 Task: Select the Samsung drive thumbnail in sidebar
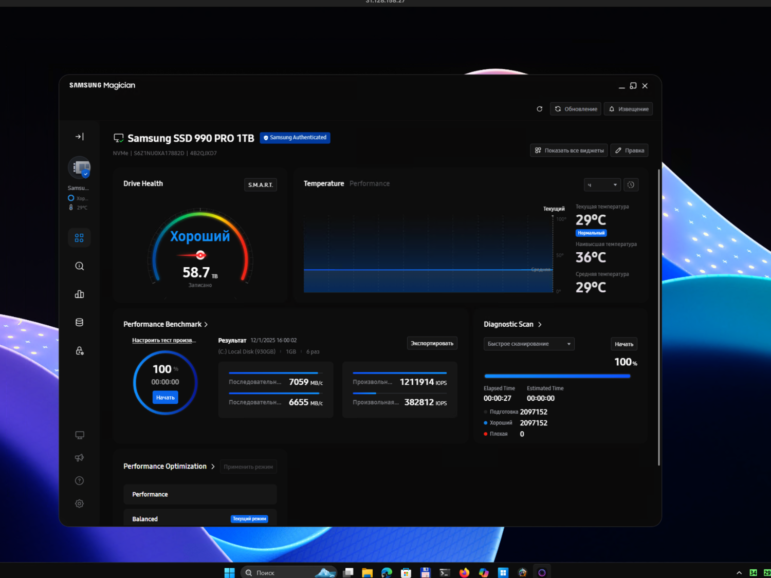pos(79,167)
